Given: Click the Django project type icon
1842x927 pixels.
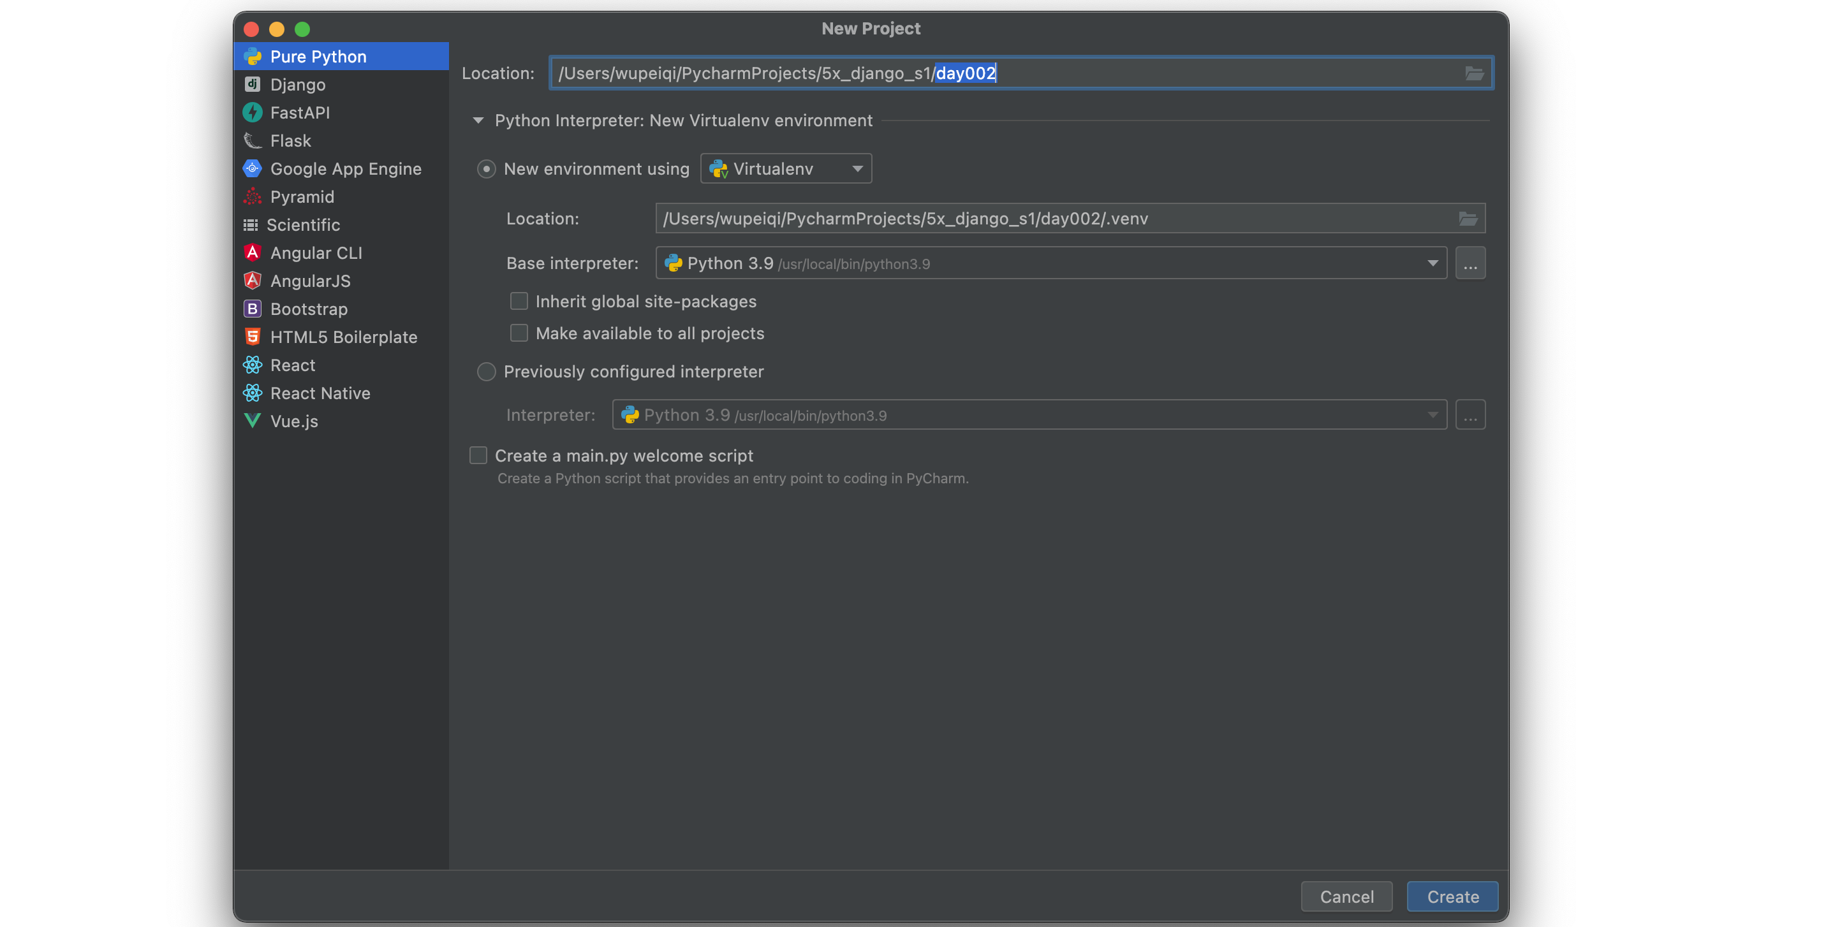Looking at the screenshot, I should (x=252, y=84).
